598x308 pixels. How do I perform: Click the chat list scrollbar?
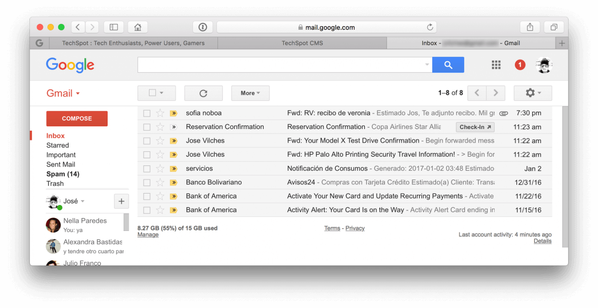[126, 222]
